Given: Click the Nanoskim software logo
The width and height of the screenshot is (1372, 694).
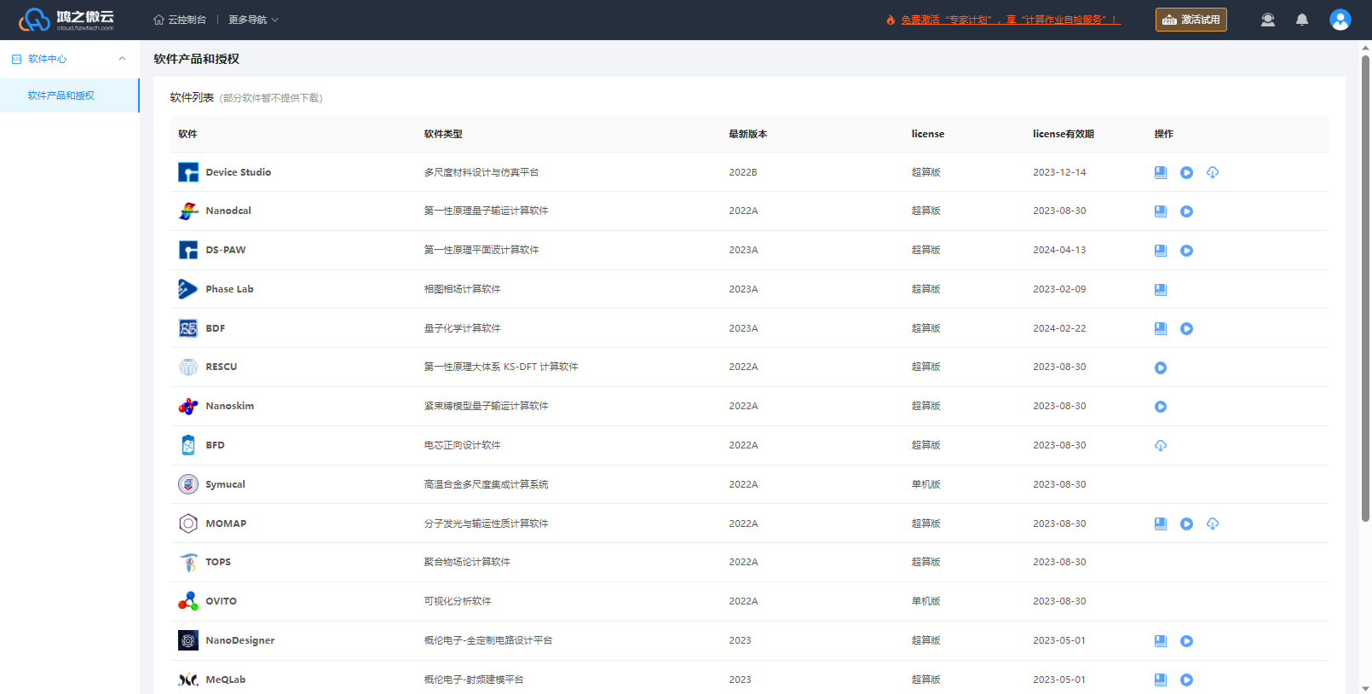Looking at the screenshot, I should (188, 406).
